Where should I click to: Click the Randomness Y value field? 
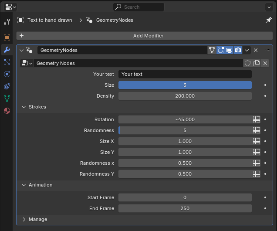point(185,174)
